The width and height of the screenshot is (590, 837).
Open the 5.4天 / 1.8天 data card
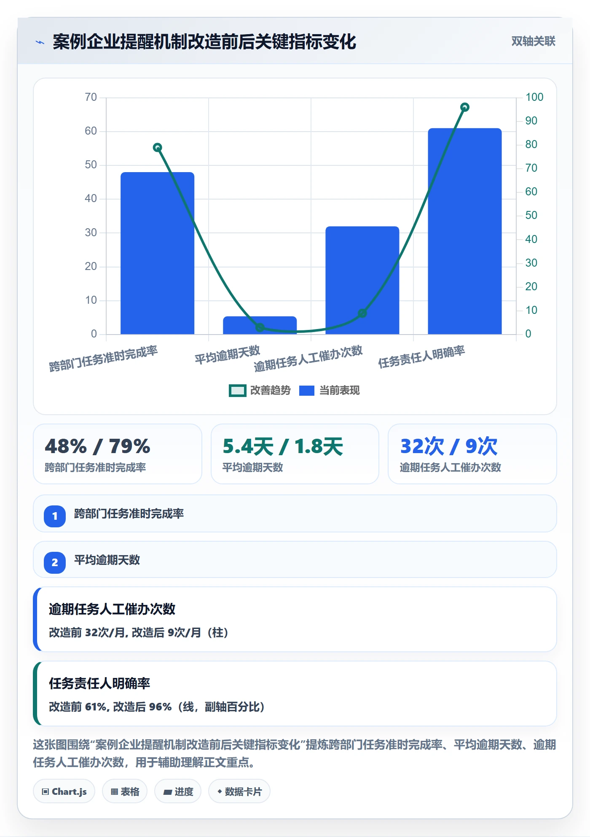295,454
